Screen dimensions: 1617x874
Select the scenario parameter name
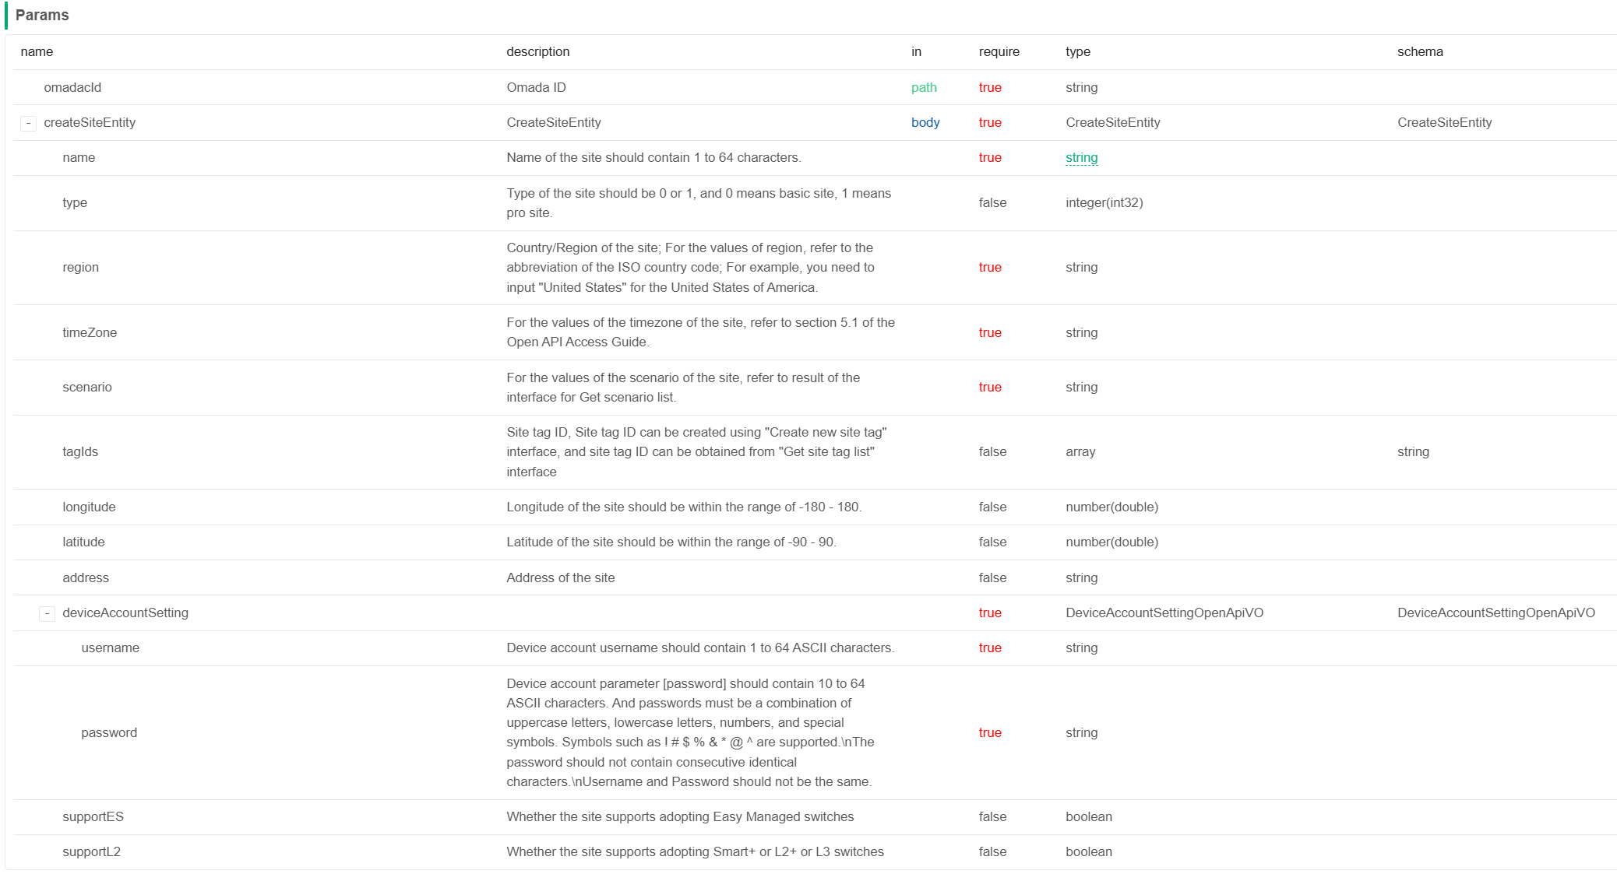pos(87,387)
